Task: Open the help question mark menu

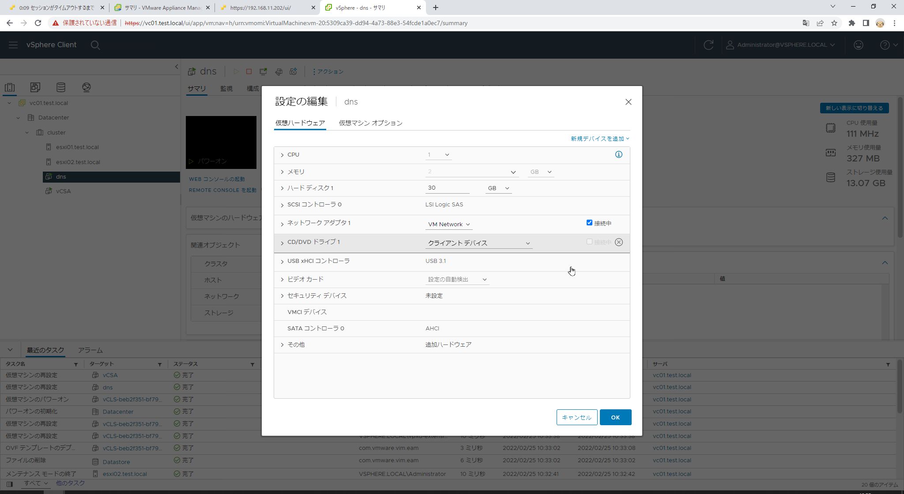Action: point(889,45)
